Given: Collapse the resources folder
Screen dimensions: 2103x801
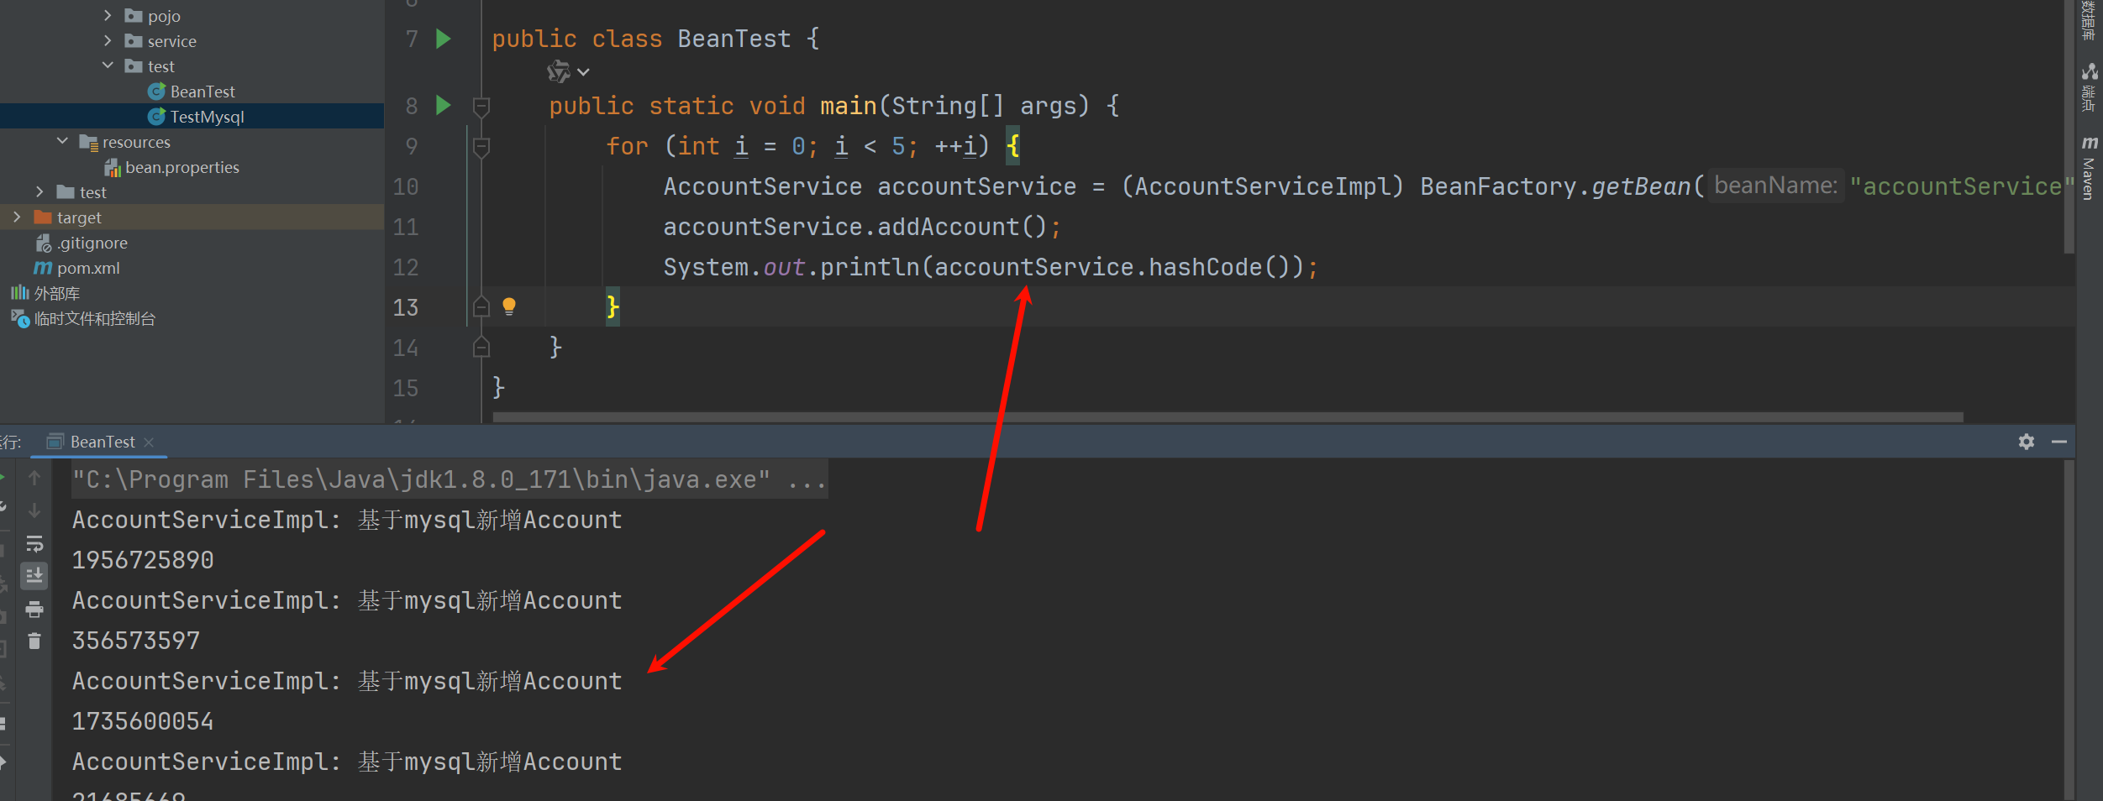Looking at the screenshot, I should [63, 142].
